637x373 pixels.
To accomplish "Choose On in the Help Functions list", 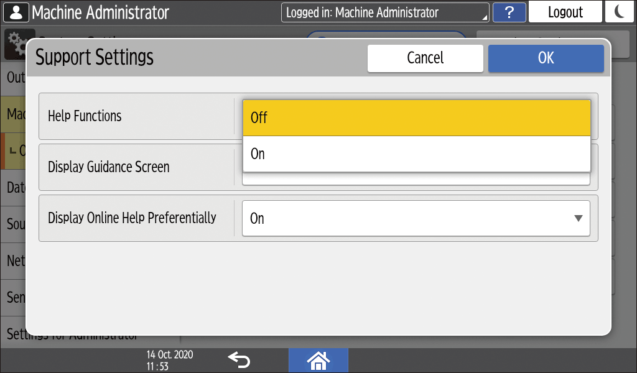I will 416,154.
